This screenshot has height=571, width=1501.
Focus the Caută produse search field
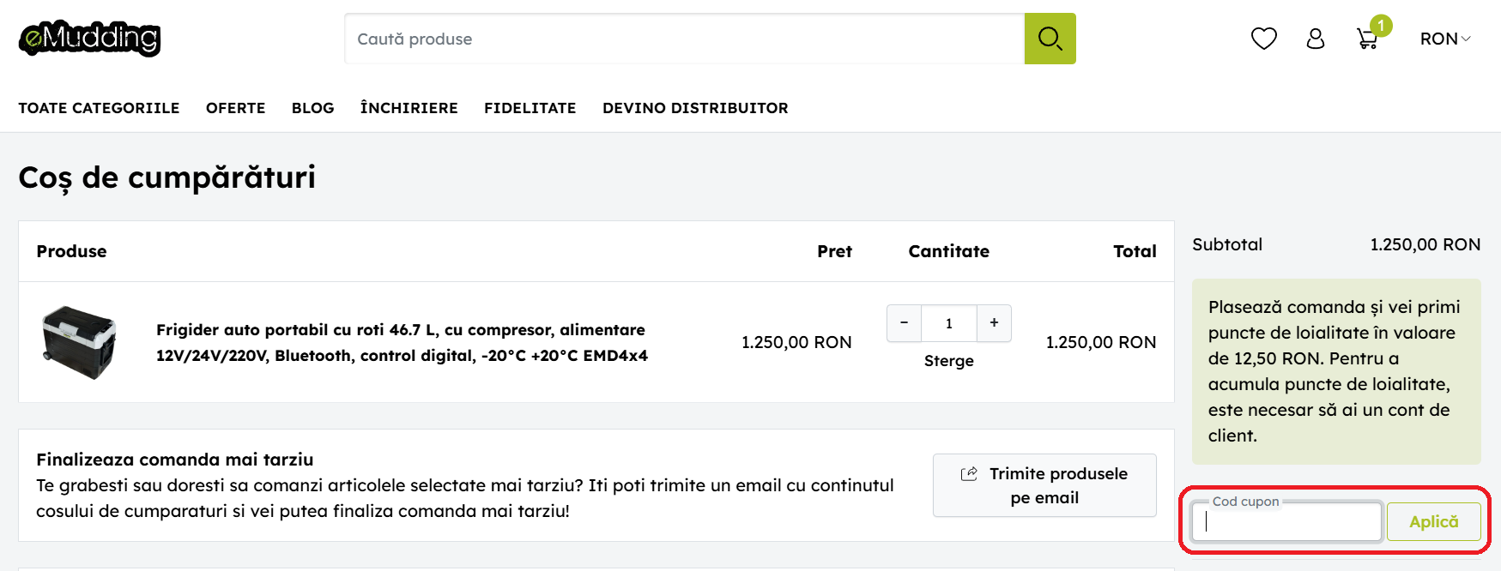tap(684, 39)
